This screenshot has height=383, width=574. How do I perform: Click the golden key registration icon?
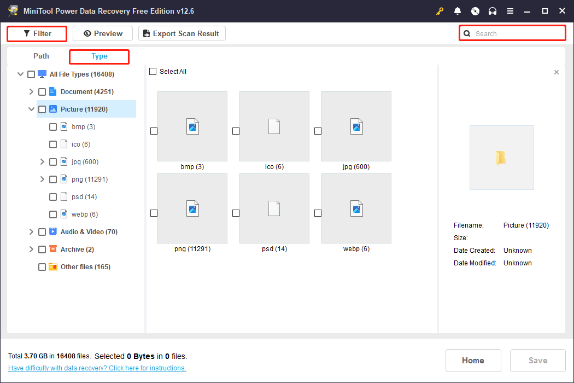click(x=440, y=11)
